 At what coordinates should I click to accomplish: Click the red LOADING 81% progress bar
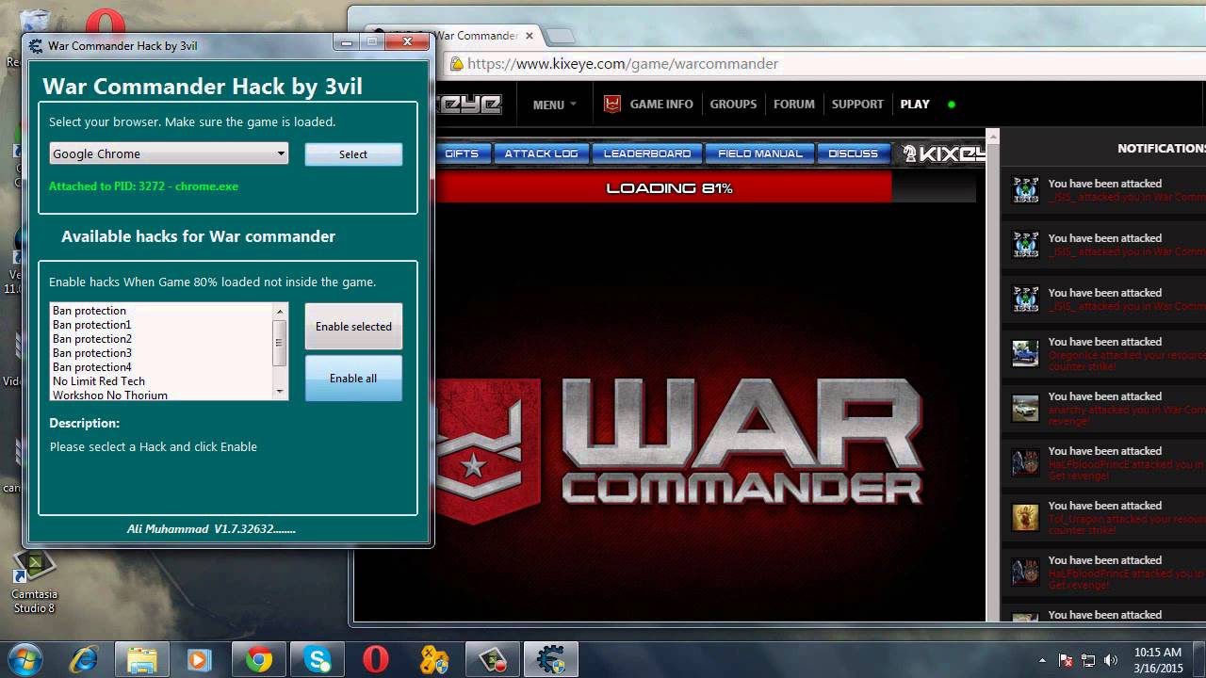663,187
